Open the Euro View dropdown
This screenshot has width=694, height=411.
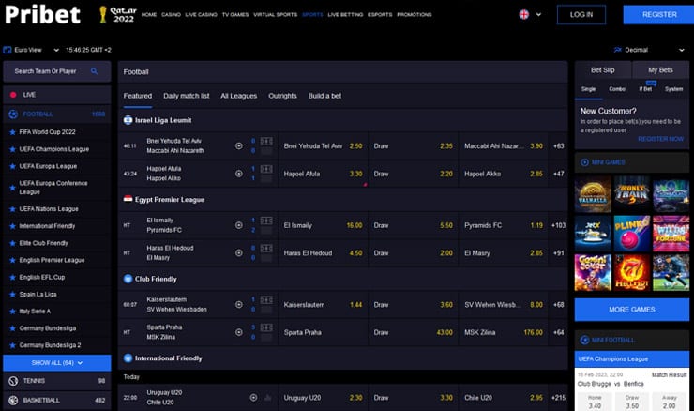[x=56, y=50]
